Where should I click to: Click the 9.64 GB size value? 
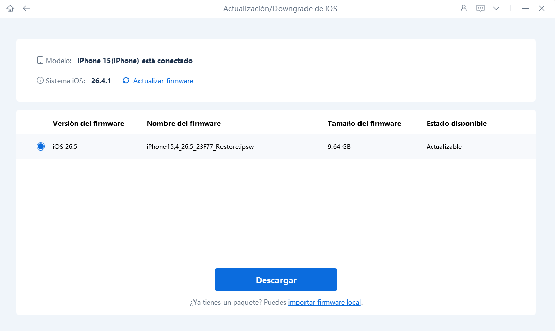(339, 147)
